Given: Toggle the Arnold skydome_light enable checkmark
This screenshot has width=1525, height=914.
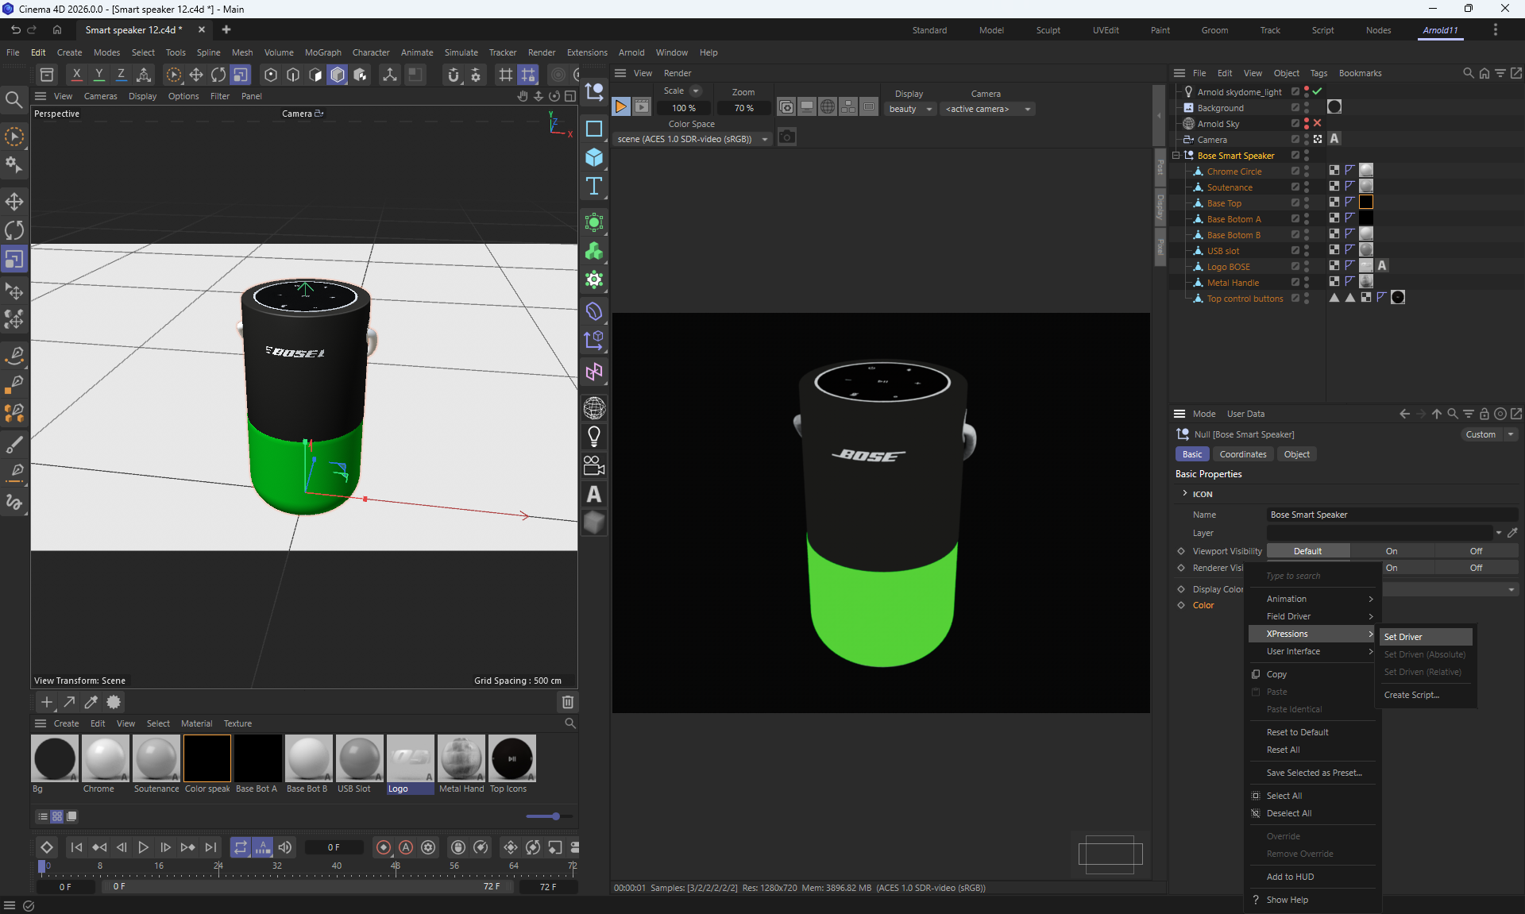Looking at the screenshot, I should 1318,91.
